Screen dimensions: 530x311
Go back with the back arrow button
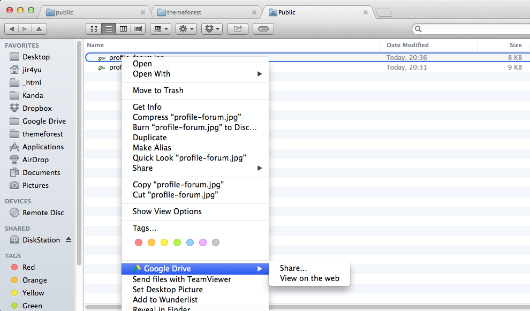(11, 29)
